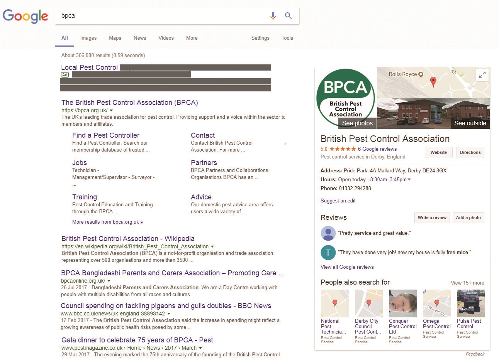This screenshot has height=359, width=499.
Task: Click the BPCA green circular logo
Action: pyautogui.click(x=345, y=97)
